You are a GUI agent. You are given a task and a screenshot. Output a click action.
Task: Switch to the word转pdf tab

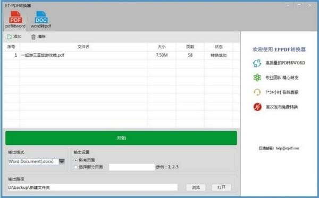click(x=41, y=20)
